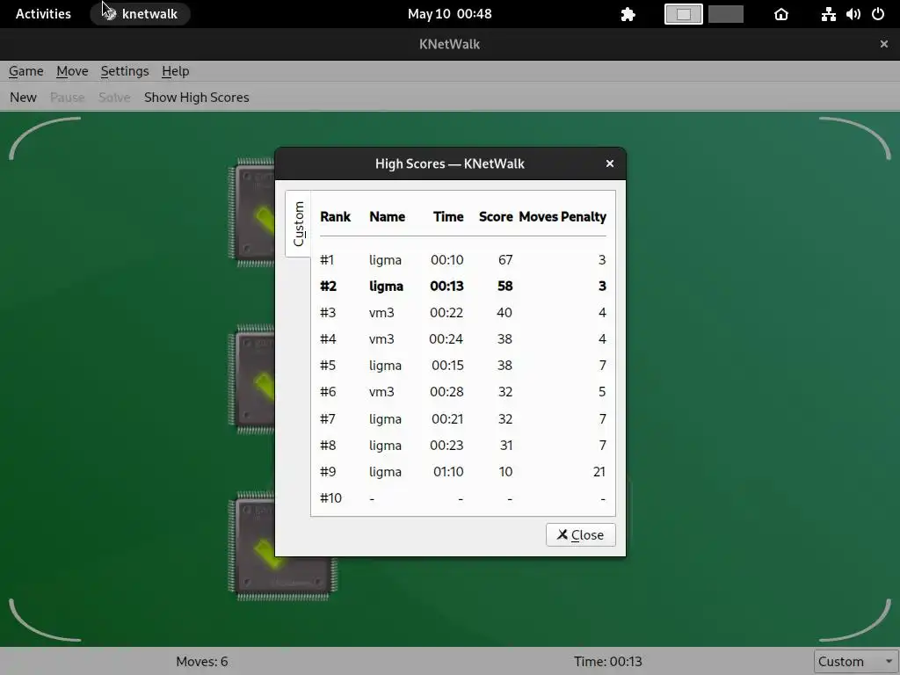Close the High Scores dialog with X
Screen dimensions: 900x675
tap(610, 163)
